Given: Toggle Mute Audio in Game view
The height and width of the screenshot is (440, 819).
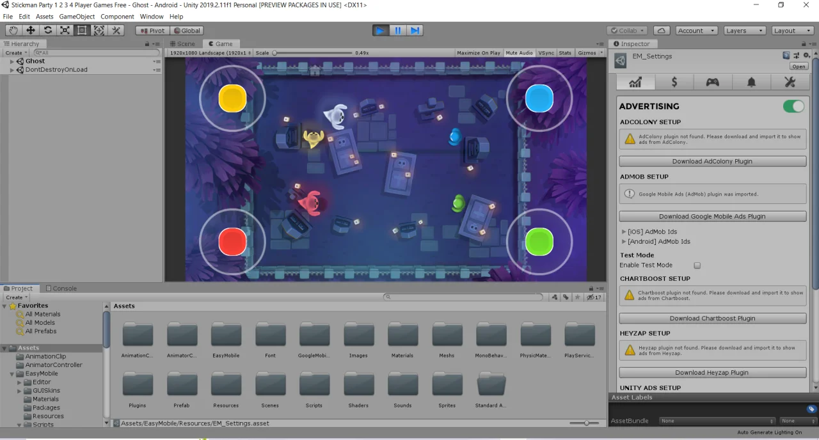Looking at the screenshot, I should [x=519, y=52].
